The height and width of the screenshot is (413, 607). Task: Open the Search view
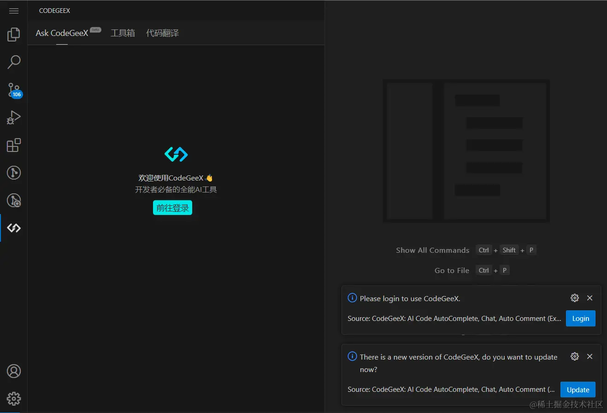coord(14,62)
